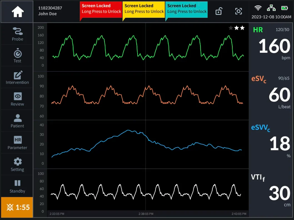Select the yellow Screen Locked alarm banner
Image resolution: width=294 pixels, height=220 pixels.
[x=144, y=10]
